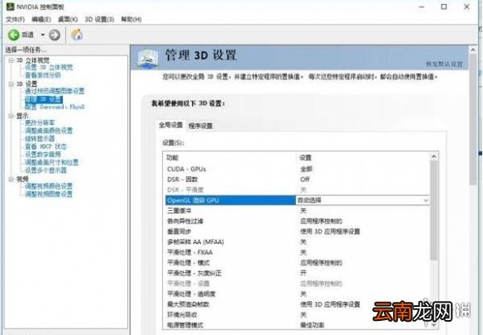Open back-history dropdown arrow next to 后退
The image size is (483, 335).
pyautogui.click(x=43, y=35)
